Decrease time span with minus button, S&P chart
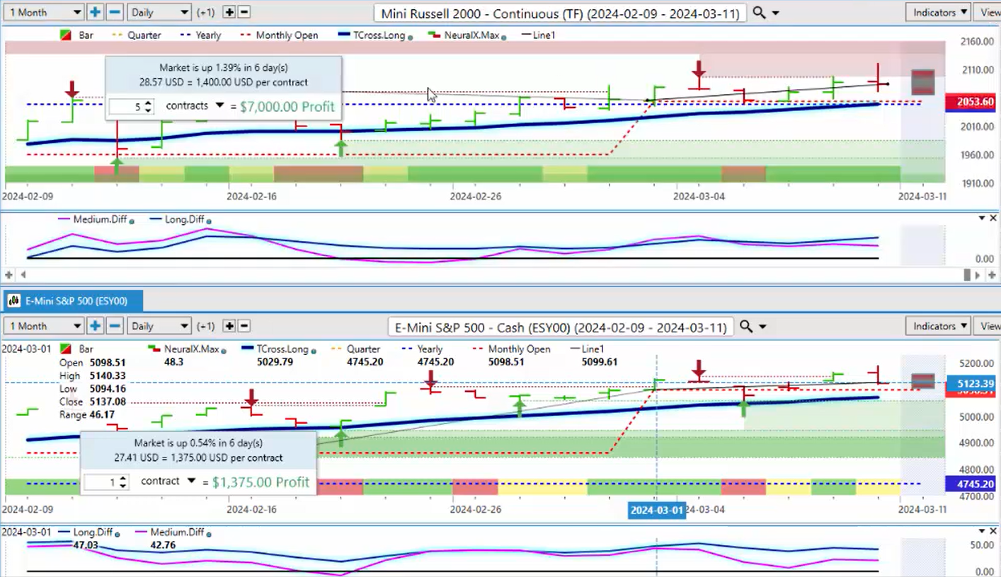The width and height of the screenshot is (1001, 577). pyautogui.click(x=115, y=326)
